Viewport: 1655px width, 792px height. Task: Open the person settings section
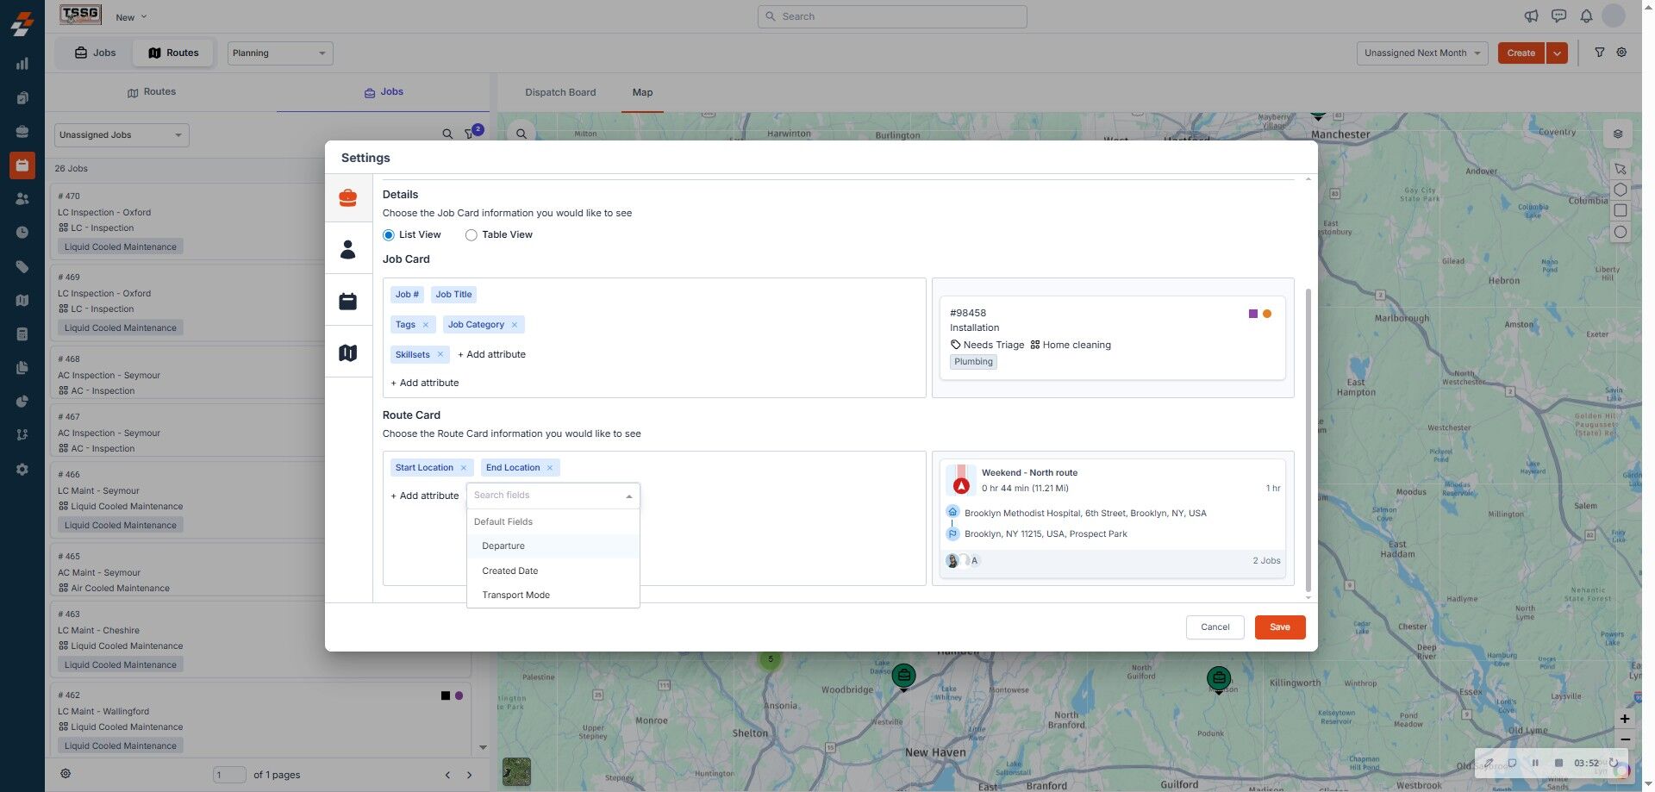tap(347, 250)
